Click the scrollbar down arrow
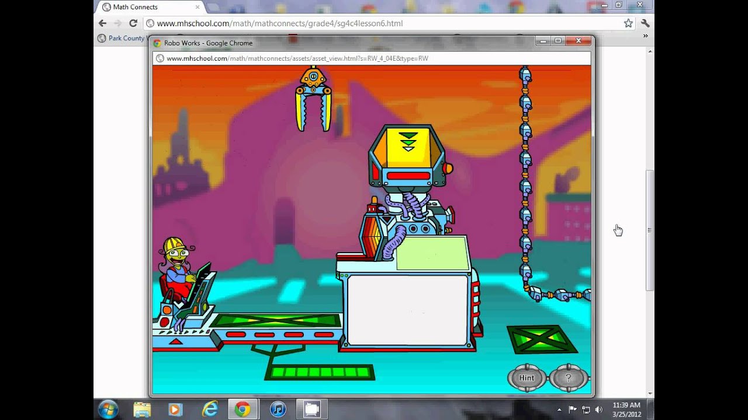 650,394
